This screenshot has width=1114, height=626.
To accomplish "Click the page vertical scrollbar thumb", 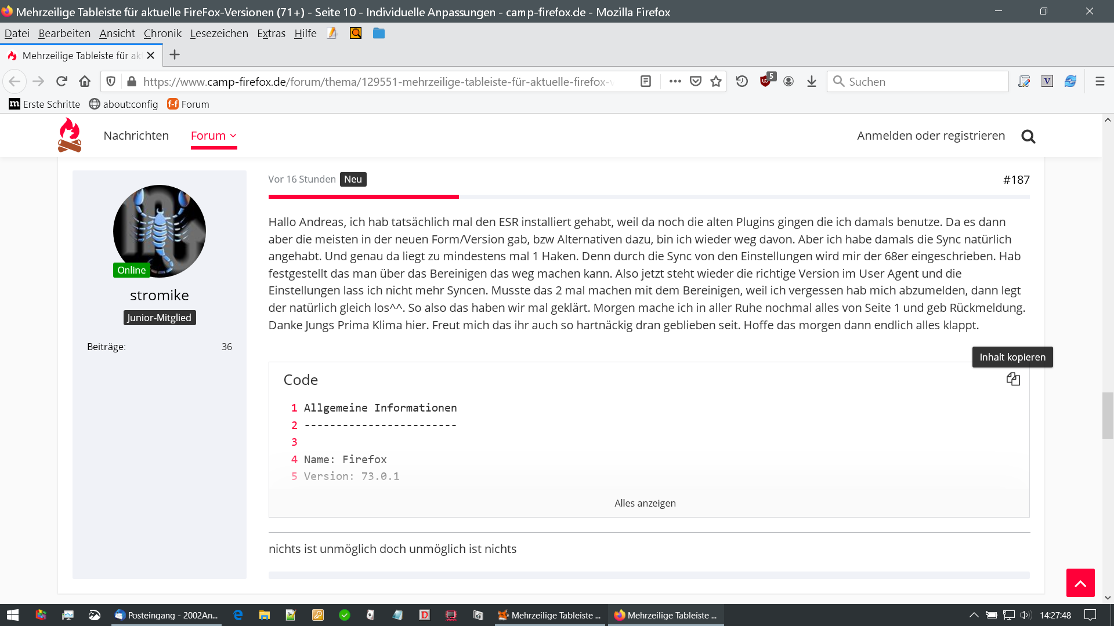I will (x=1108, y=416).
